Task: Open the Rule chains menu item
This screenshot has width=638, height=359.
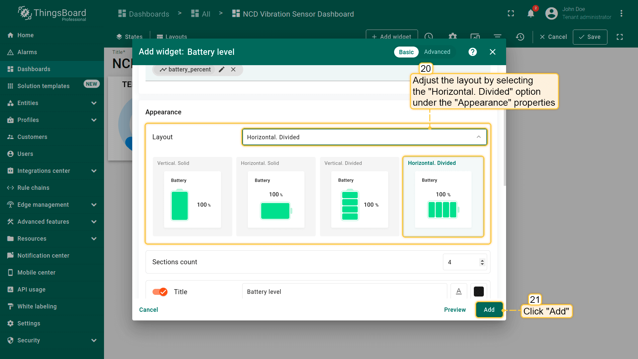Action: pos(33,188)
